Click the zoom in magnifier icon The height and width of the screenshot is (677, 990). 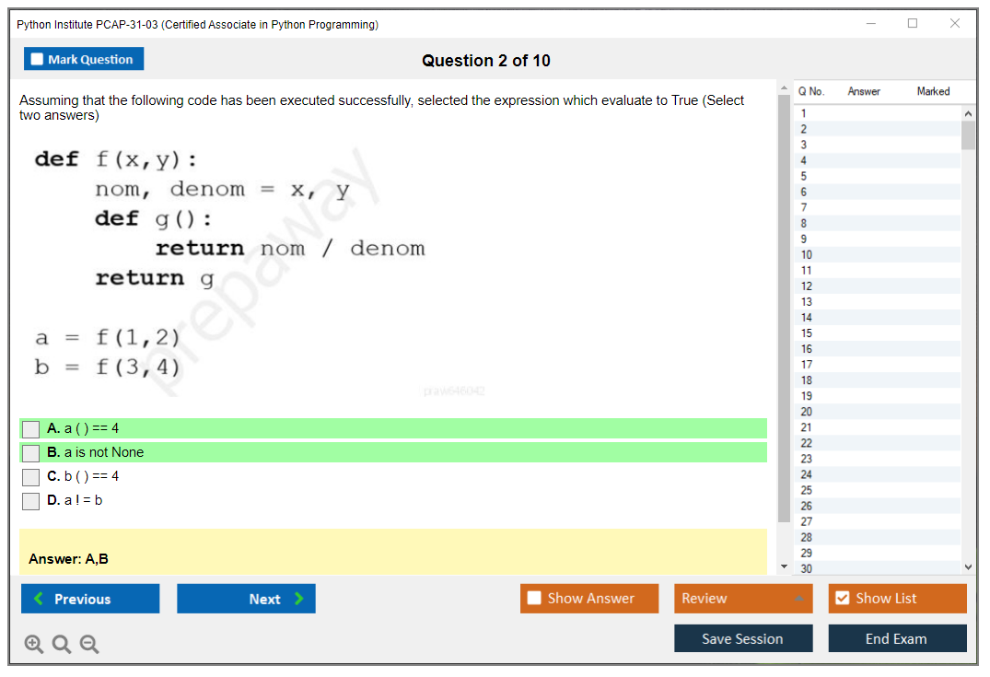[x=34, y=645]
